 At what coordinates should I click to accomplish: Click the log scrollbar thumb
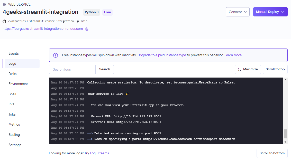click(285, 134)
